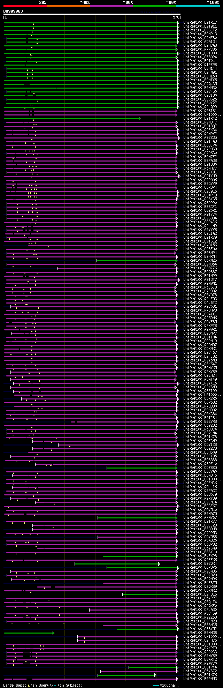
Task: Select the label UniRef100_C0P682
Action: click(x=200, y=402)
